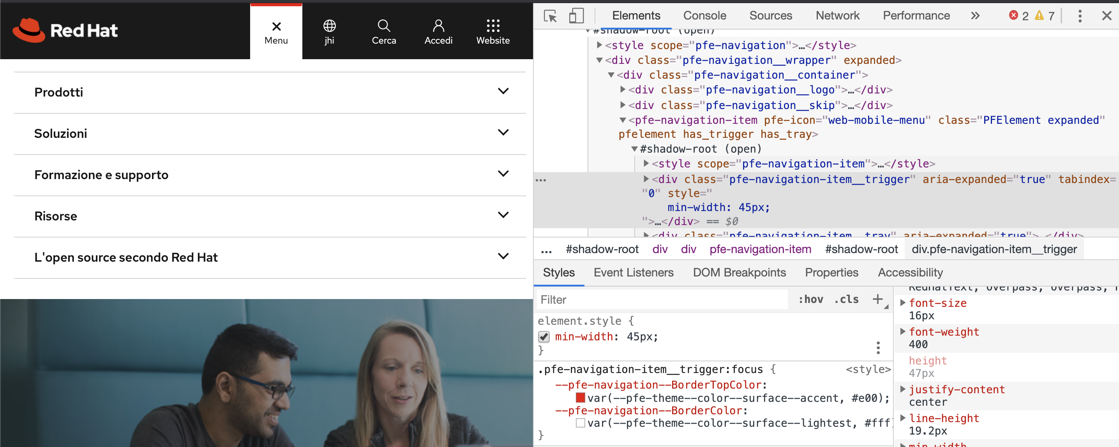Toggle the device toolbar icon
The width and height of the screenshot is (1119, 447).
coord(576,16)
